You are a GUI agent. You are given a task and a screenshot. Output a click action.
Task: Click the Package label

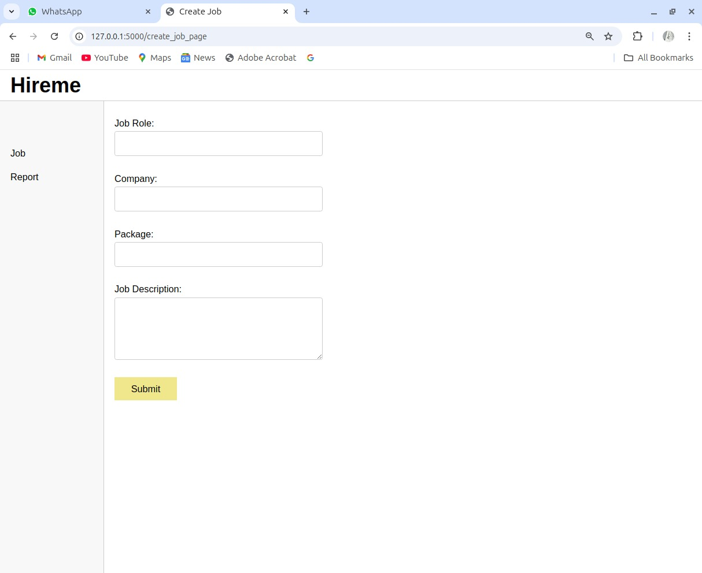pos(134,234)
